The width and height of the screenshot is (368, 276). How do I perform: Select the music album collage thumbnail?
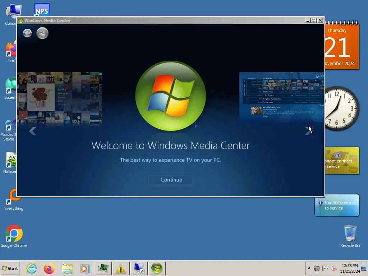tap(60, 98)
